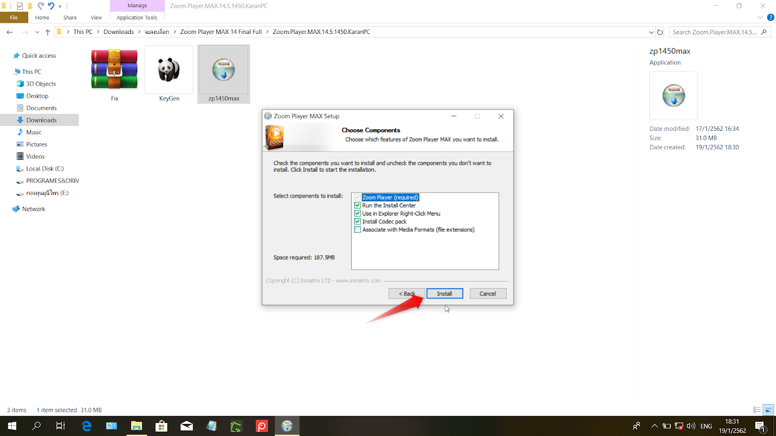Open File Explorer taskbar icon

[x=137, y=426]
